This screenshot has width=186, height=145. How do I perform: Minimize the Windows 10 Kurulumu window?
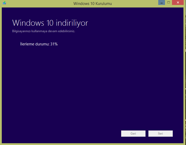coord(161,3)
